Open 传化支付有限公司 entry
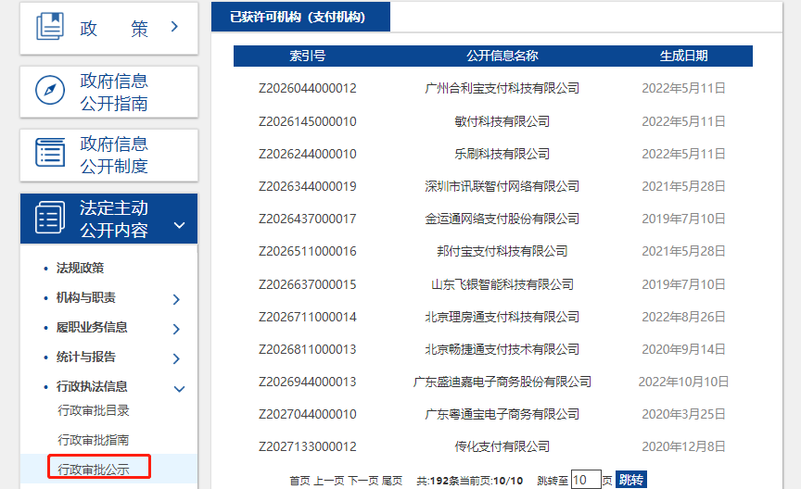This screenshot has width=801, height=489. pyautogui.click(x=502, y=446)
